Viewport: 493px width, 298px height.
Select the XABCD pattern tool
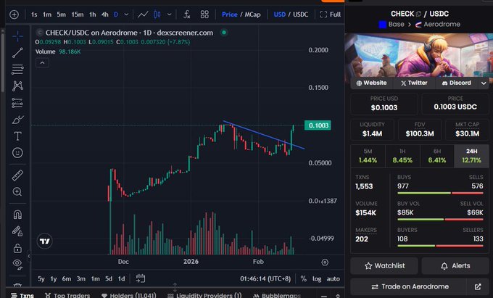(x=17, y=86)
